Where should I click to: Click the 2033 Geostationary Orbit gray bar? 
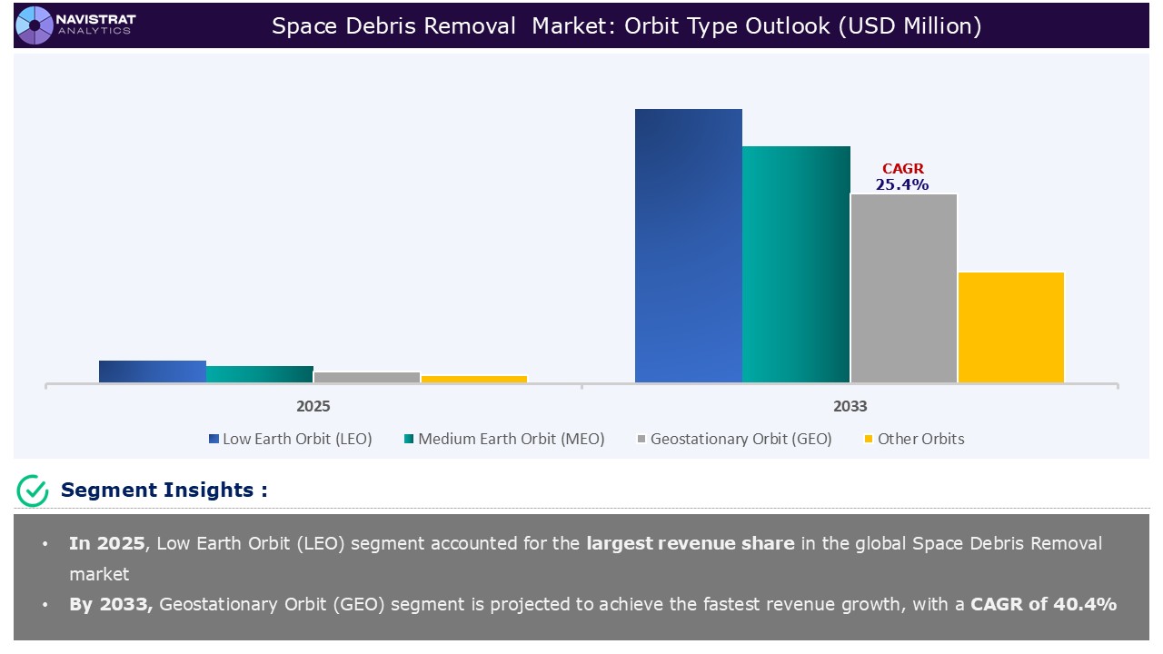coord(904,288)
